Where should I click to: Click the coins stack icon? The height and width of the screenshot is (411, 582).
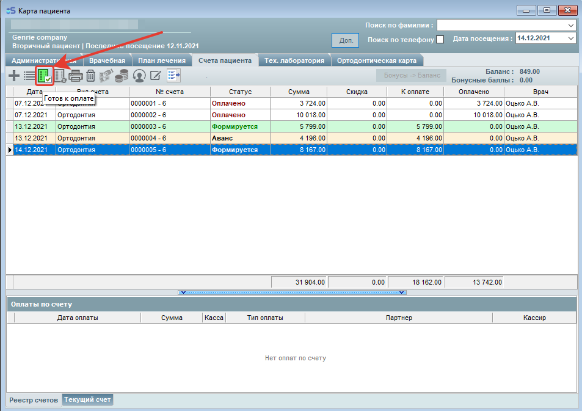(122, 76)
